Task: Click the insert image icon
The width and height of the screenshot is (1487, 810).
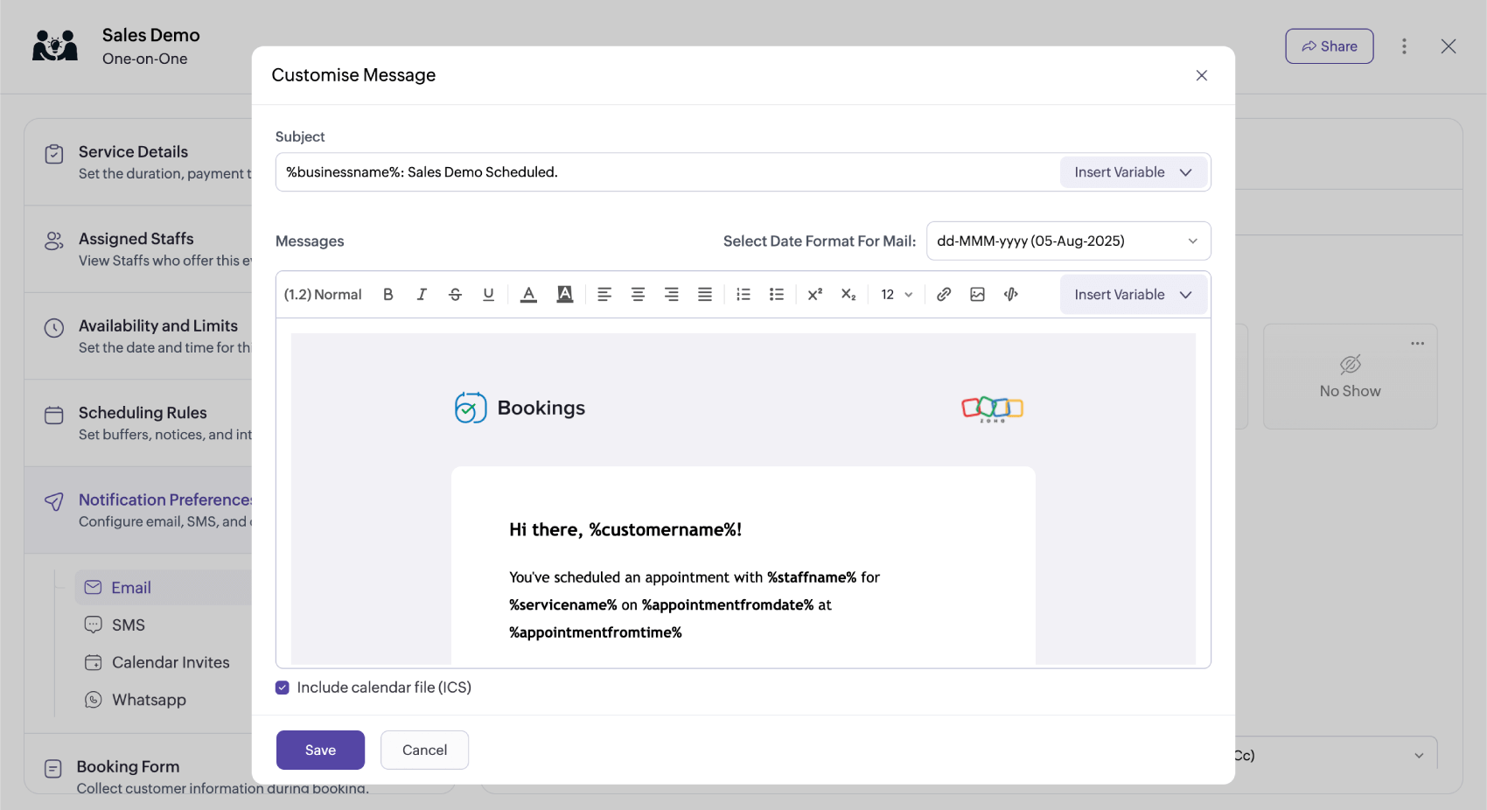Action: (977, 294)
